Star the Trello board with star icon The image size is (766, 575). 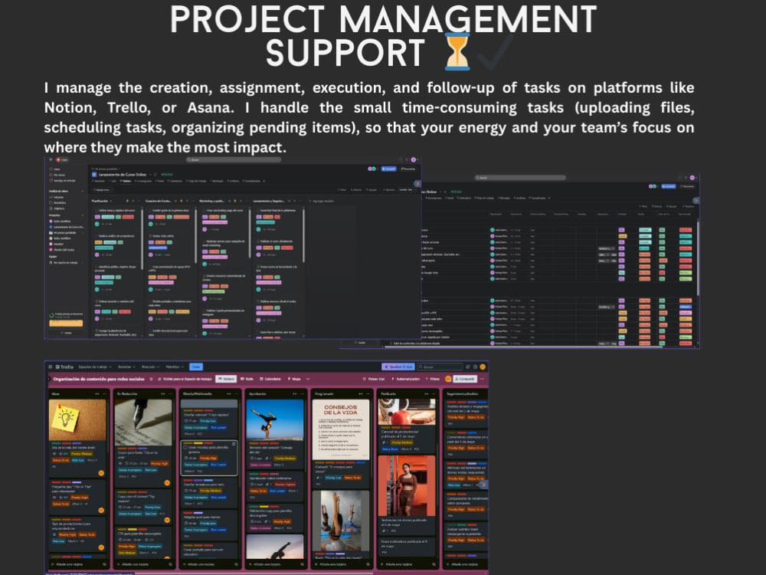tap(152, 379)
